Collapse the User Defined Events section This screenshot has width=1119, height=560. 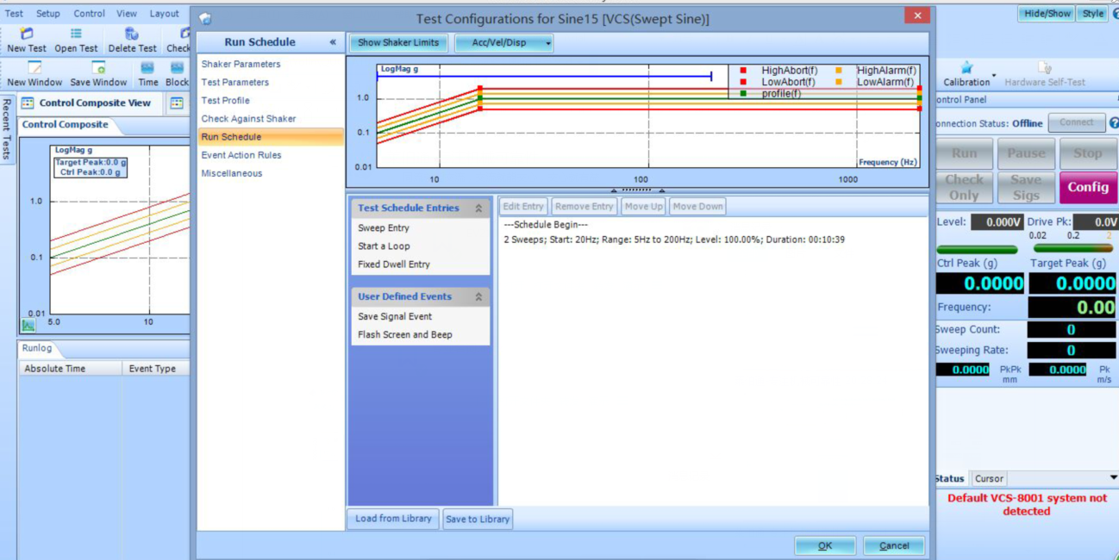click(x=478, y=297)
